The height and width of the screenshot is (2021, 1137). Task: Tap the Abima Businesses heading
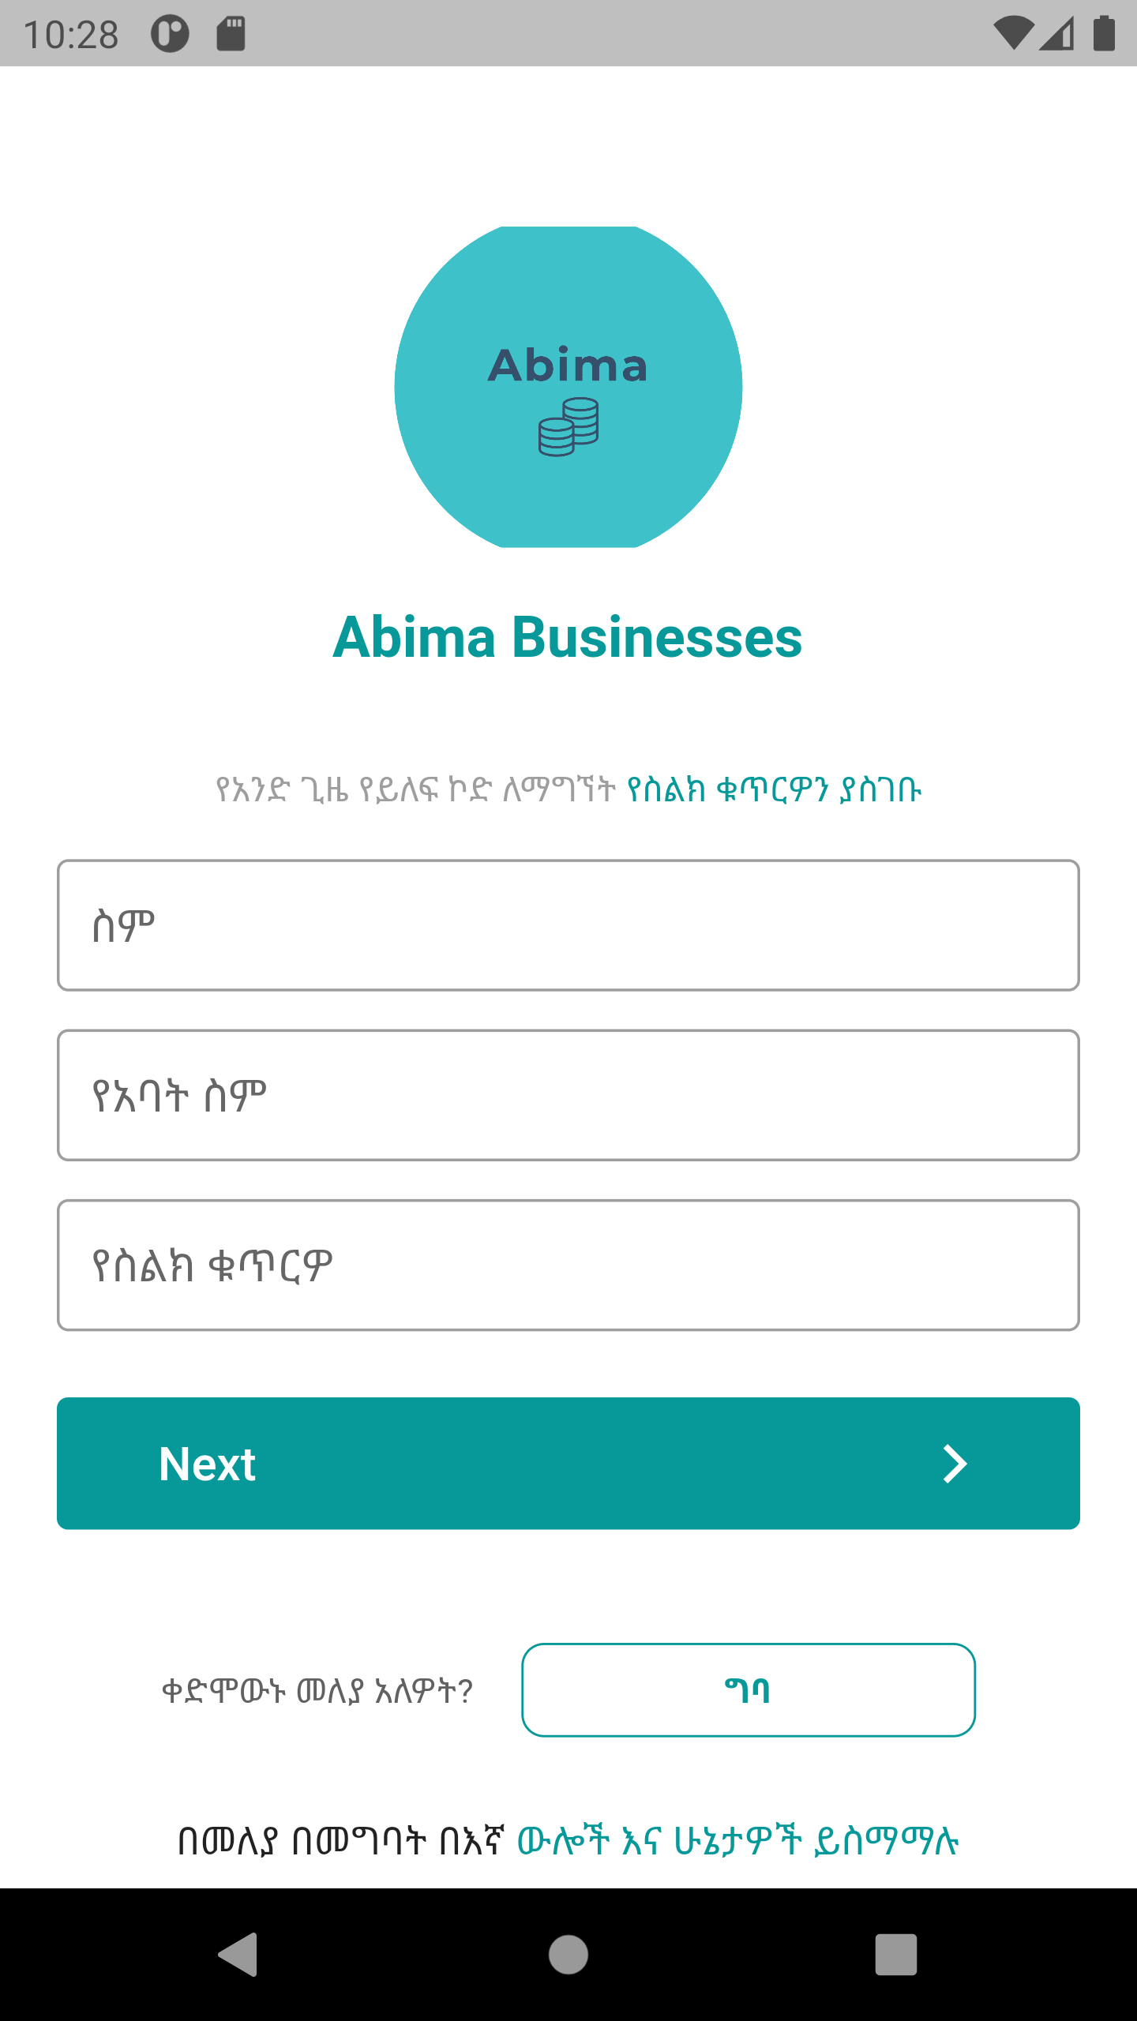point(568,637)
